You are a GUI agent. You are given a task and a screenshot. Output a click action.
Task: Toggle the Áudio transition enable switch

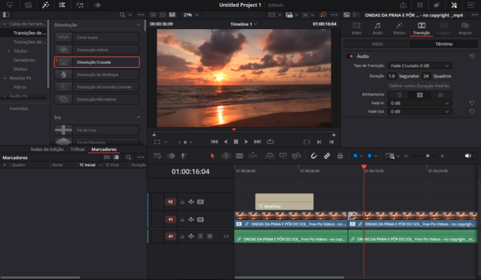(x=350, y=55)
